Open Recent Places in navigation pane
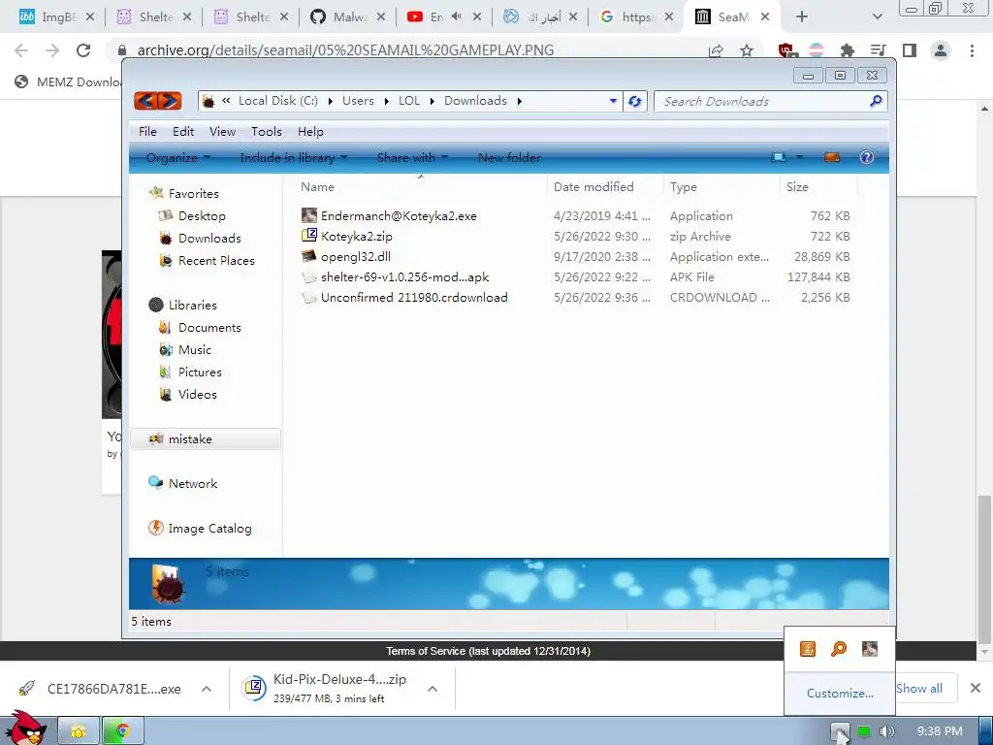The image size is (993, 745). tap(216, 260)
